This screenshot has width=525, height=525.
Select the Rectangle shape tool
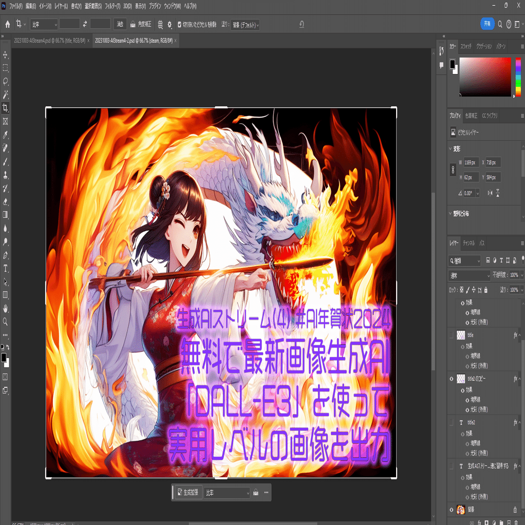5,295
